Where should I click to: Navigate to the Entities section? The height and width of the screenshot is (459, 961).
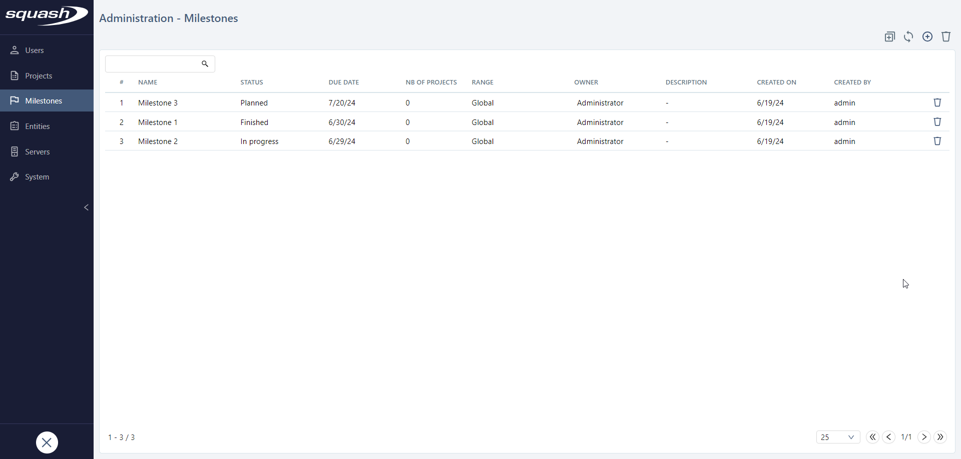(x=37, y=125)
